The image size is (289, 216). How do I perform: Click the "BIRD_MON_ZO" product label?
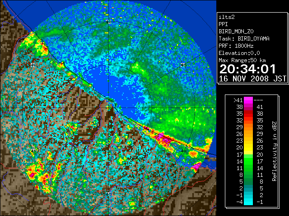pos(236,31)
